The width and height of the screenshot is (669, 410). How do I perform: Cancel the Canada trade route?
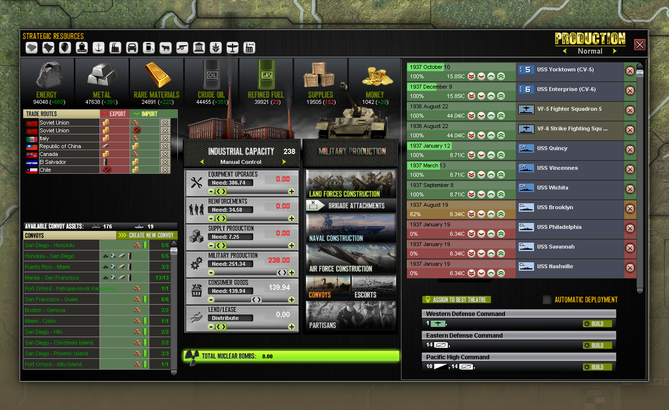166,154
